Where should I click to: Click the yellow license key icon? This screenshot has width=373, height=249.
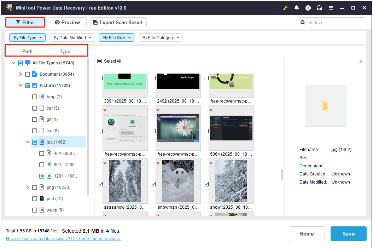tap(285, 7)
